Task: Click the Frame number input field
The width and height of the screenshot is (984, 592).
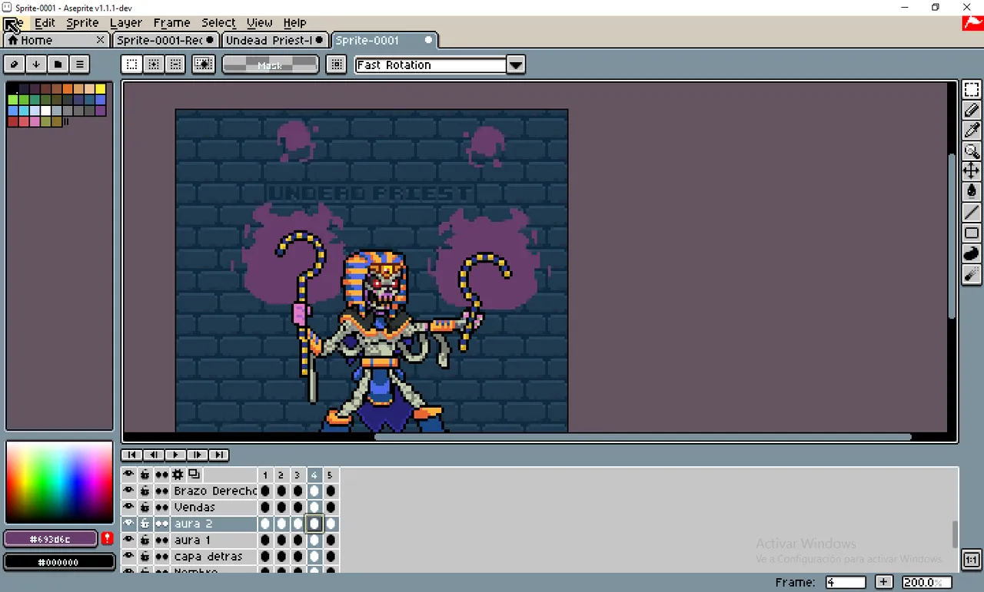Action: [846, 582]
